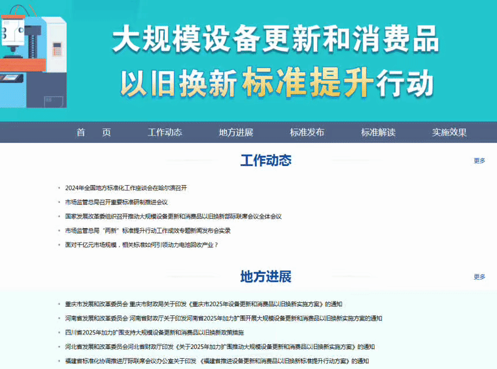The image size is (497, 369).
Task: Open the 实施效果 navigation item
Action: tap(449, 132)
